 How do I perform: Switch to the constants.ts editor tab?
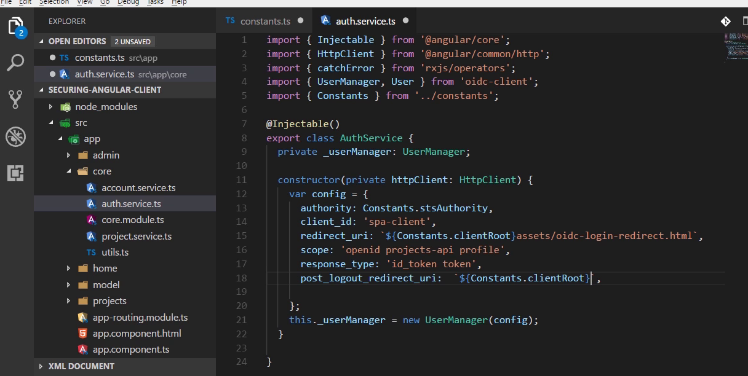pos(265,21)
